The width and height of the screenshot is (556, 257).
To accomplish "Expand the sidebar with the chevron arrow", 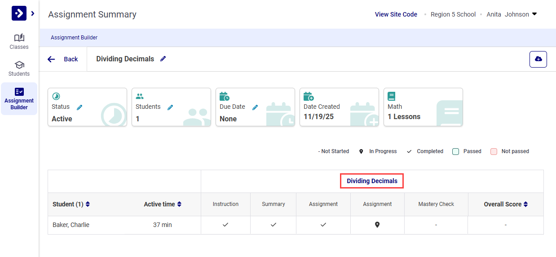I will tap(33, 13).
